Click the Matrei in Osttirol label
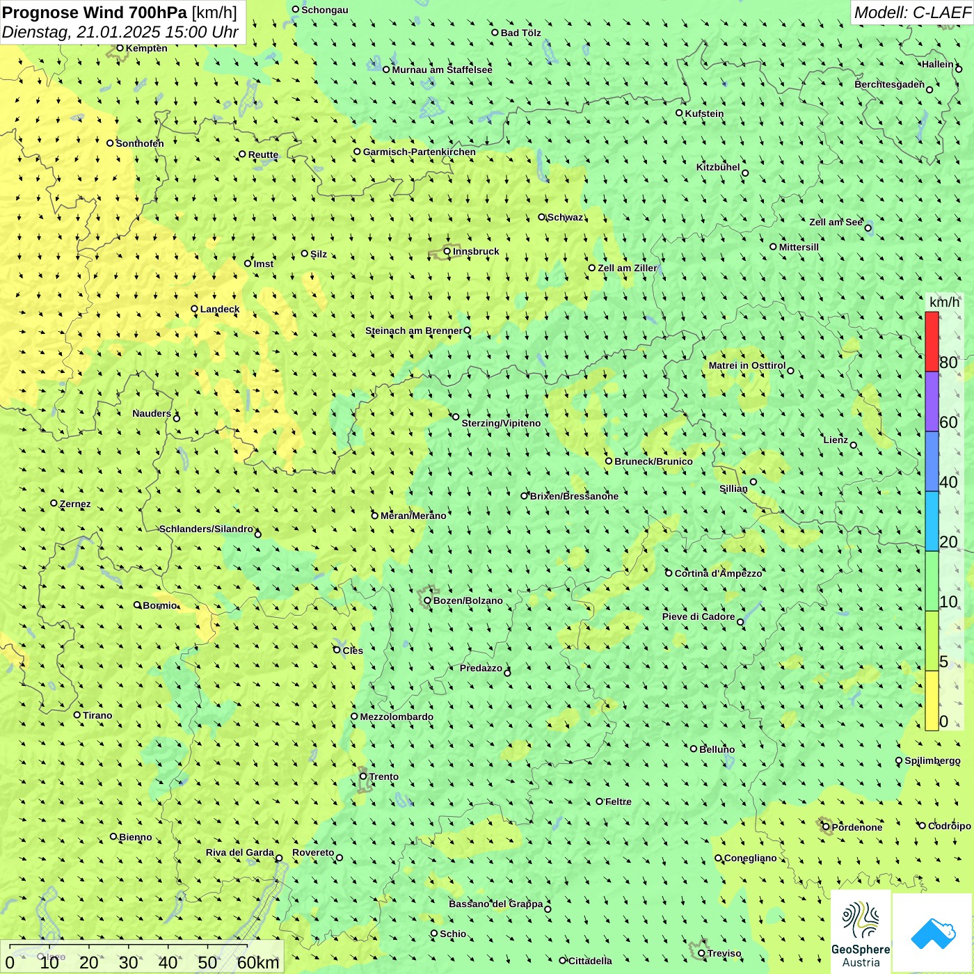Viewport: 974px width, 974px height. coord(747,365)
